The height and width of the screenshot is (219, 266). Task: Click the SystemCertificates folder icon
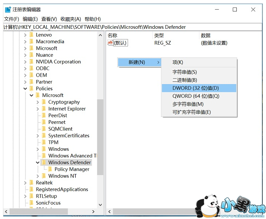click(x=44, y=136)
